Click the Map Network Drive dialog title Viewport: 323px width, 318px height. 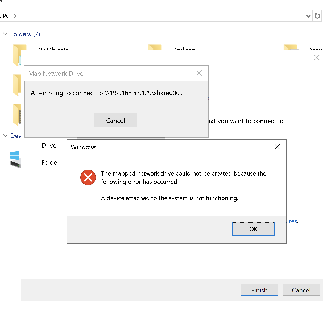pos(56,74)
